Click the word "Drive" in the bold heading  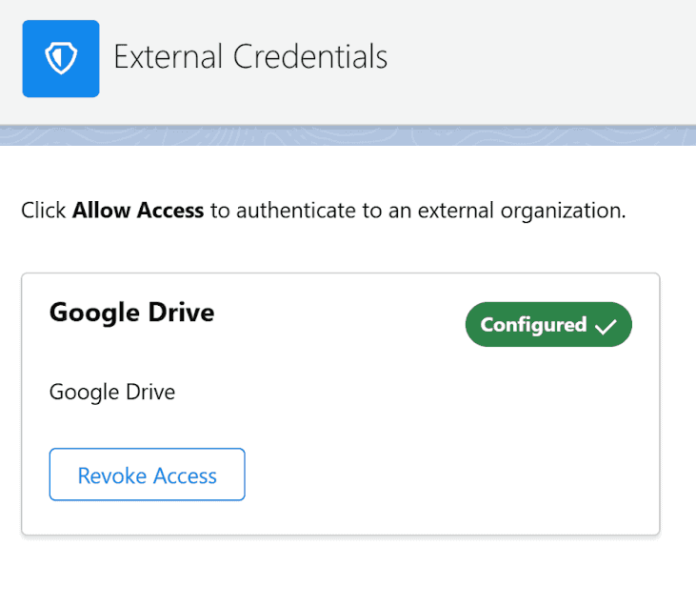(x=181, y=313)
